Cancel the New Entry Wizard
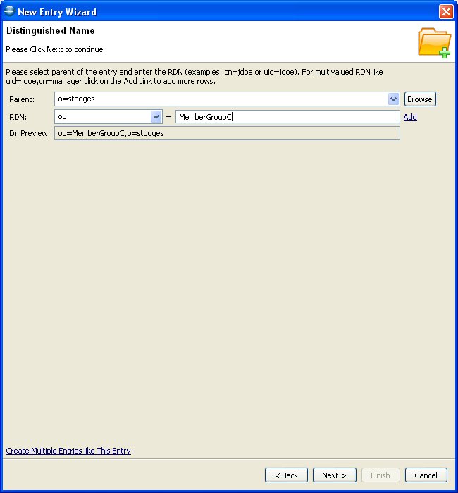The image size is (458, 493). coord(426,475)
